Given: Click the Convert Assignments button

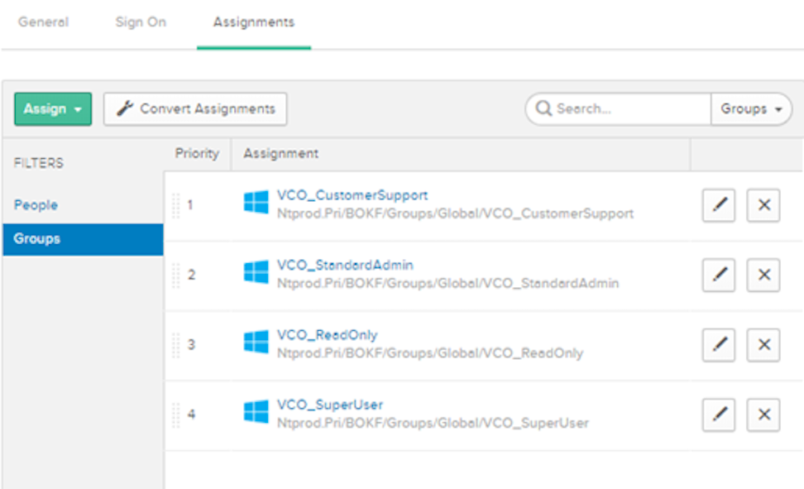Looking at the screenshot, I should (195, 109).
